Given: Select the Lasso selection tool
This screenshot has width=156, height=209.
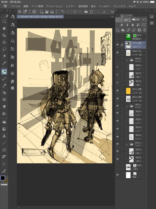Looking at the screenshot, I should [4, 49].
